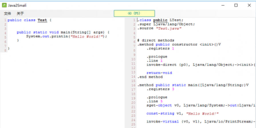Screen dimensions: 256x128
Task: Click the '.end method' line in smali output
Action: tap(150, 77)
